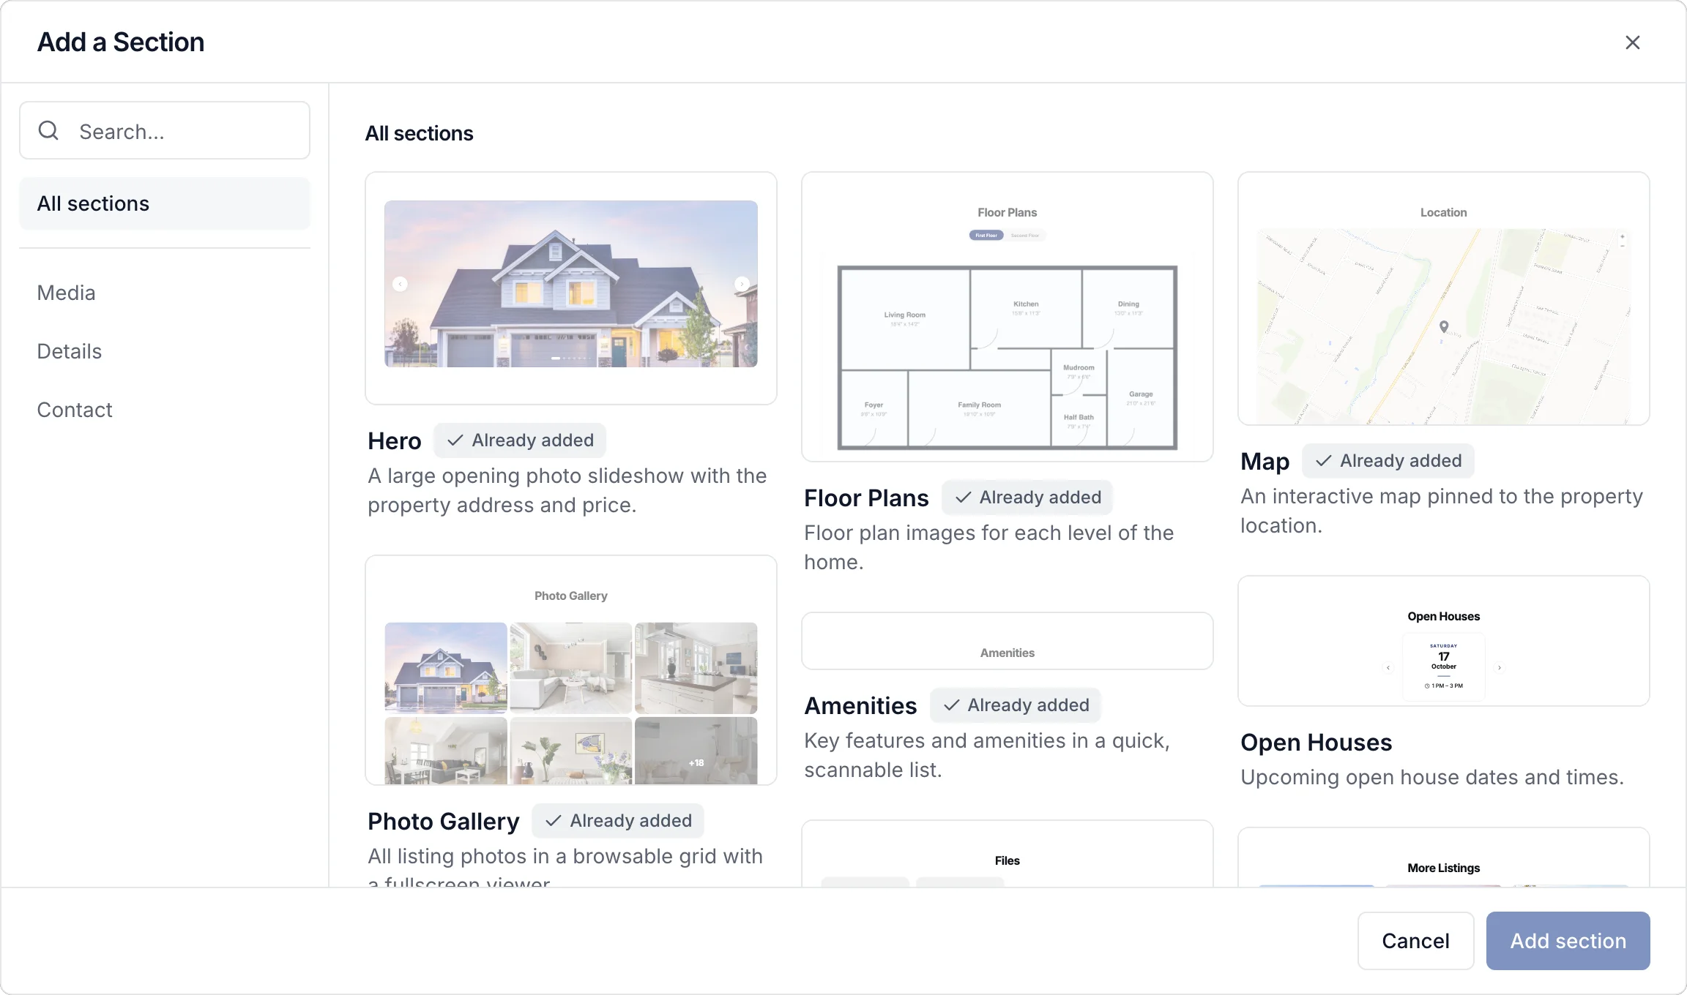Click the Floor Plans title text

pyautogui.click(x=866, y=498)
